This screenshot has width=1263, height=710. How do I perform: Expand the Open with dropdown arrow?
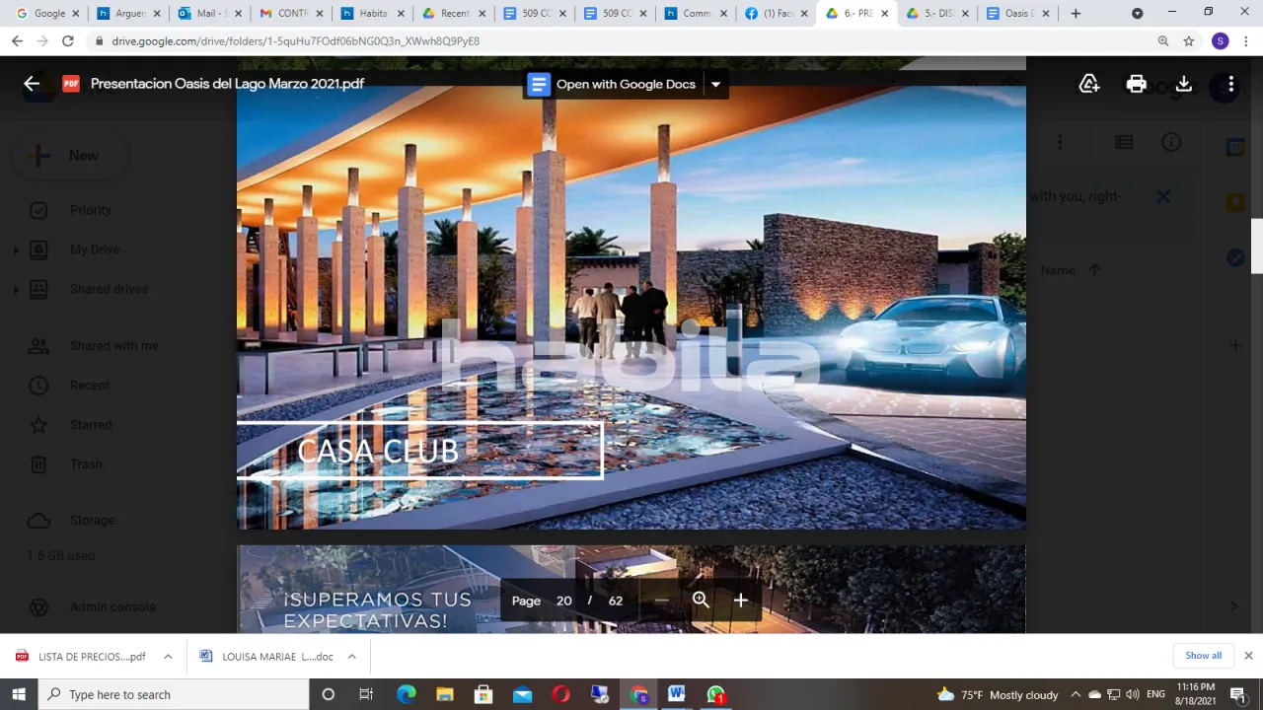tap(715, 84)
